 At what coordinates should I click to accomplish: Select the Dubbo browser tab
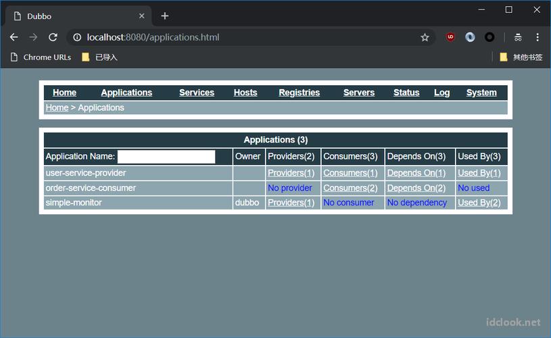[x=78, y=16]
